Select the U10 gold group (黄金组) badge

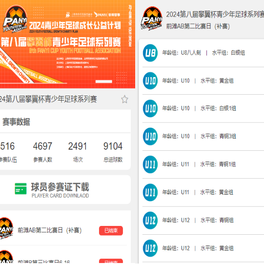[x=150, y=81]
